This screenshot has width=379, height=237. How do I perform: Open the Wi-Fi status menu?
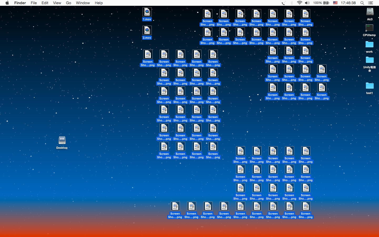[x=300, y=3]
